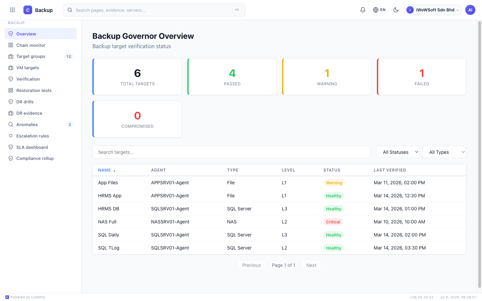Open Restoration tests page
Viewport: 482px width, 301px height.
pyautogui.click(x=41, y=91)
